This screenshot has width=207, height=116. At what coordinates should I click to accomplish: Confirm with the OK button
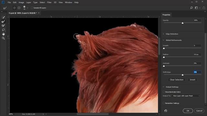(188, 111)
